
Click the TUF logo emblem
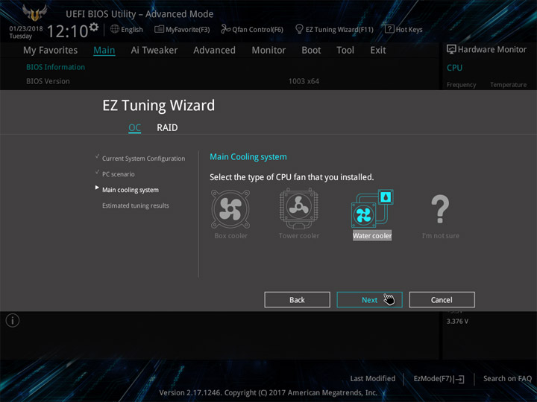[34, 13]
